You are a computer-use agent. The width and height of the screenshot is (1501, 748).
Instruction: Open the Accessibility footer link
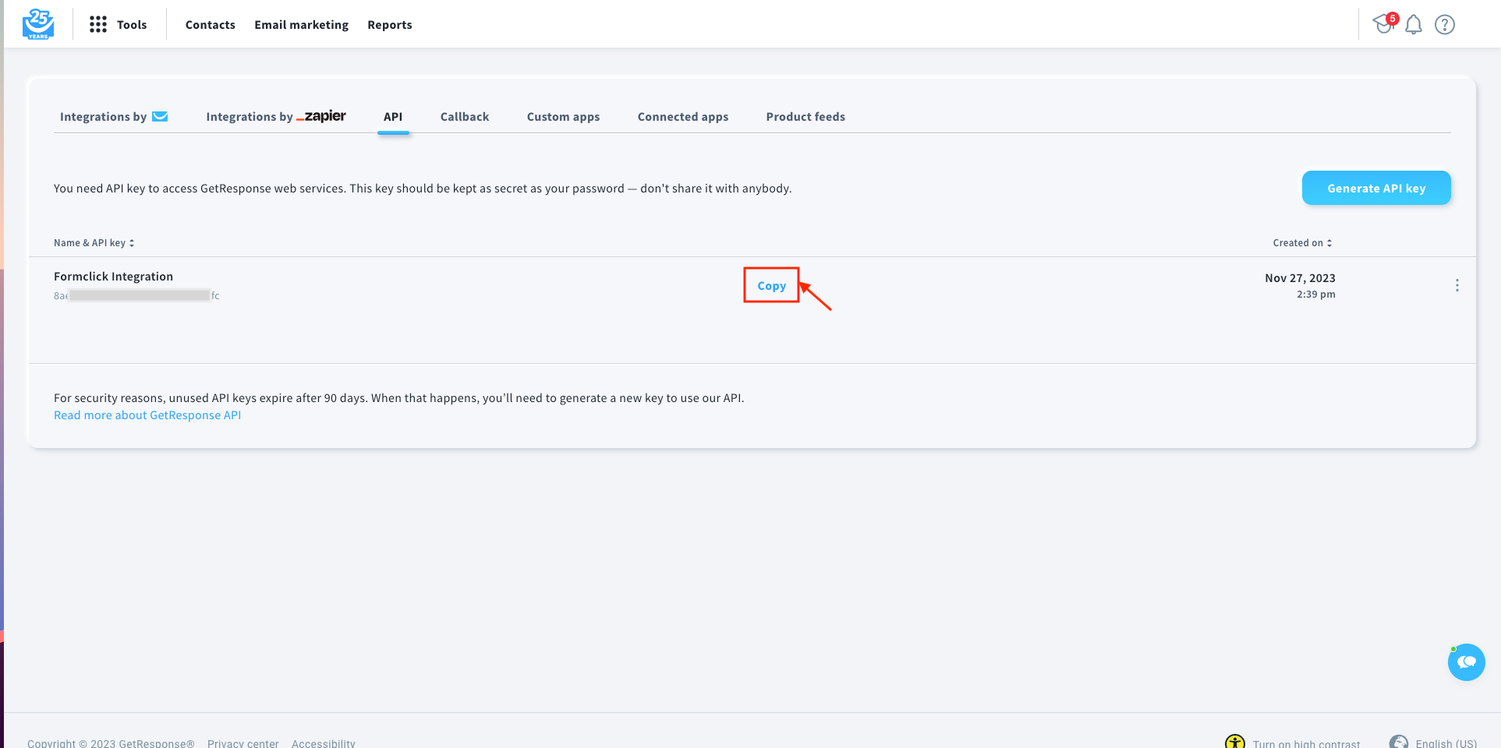click(x=324, y=743)
